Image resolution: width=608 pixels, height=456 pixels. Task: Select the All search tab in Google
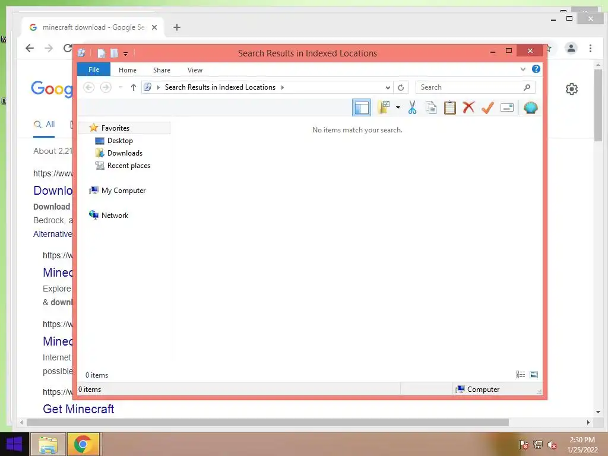tap(44, 125)
